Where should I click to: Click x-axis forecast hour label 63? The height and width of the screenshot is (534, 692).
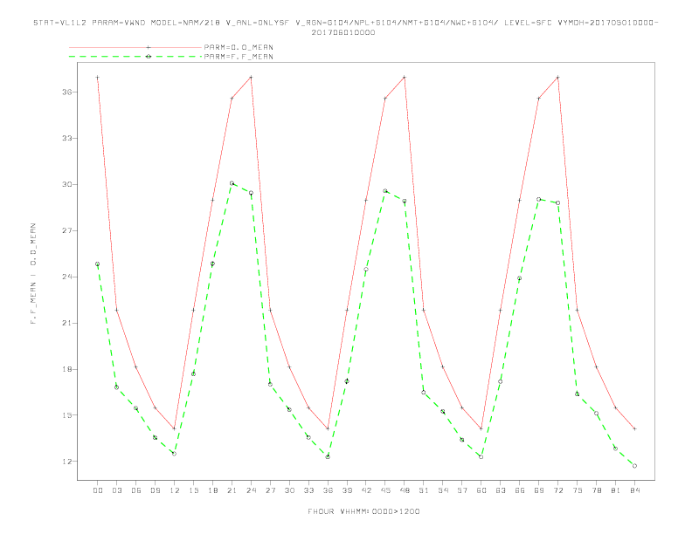[x=501, y=490]
